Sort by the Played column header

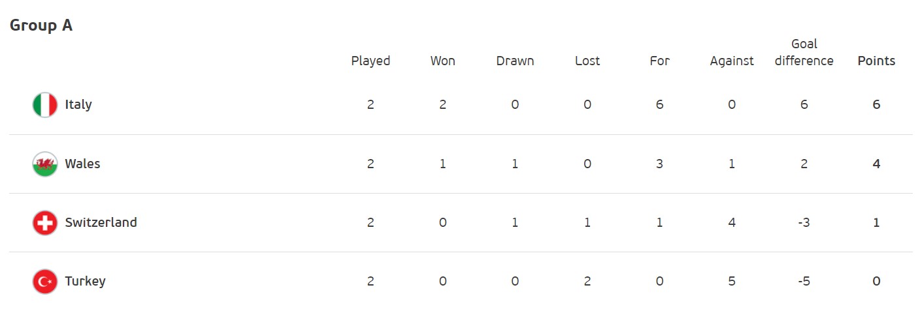(370, 61)
